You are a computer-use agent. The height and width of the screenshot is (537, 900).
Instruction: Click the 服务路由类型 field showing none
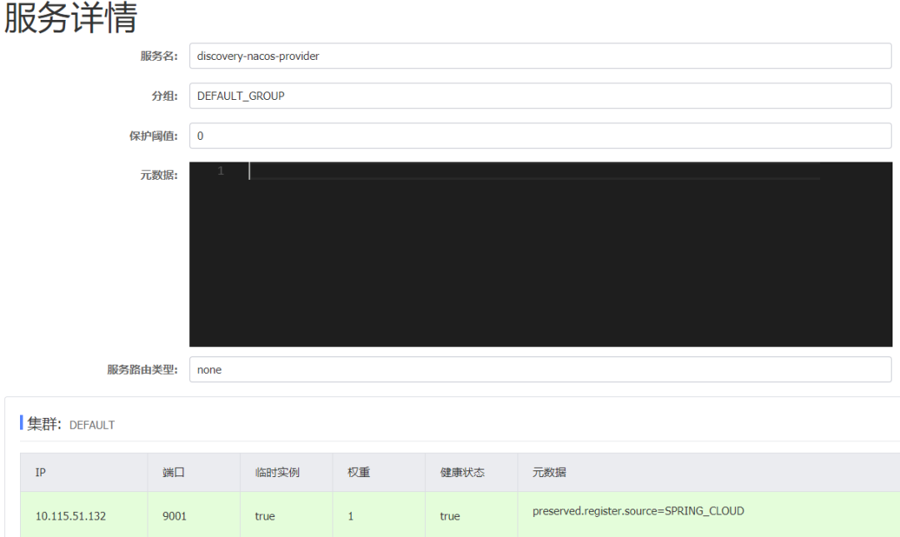540,370
